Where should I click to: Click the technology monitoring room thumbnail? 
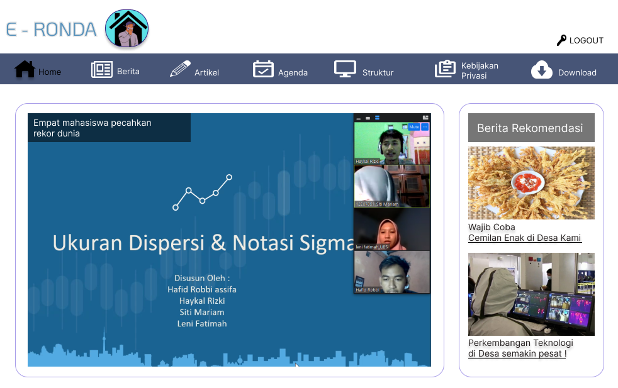point(531,294)
